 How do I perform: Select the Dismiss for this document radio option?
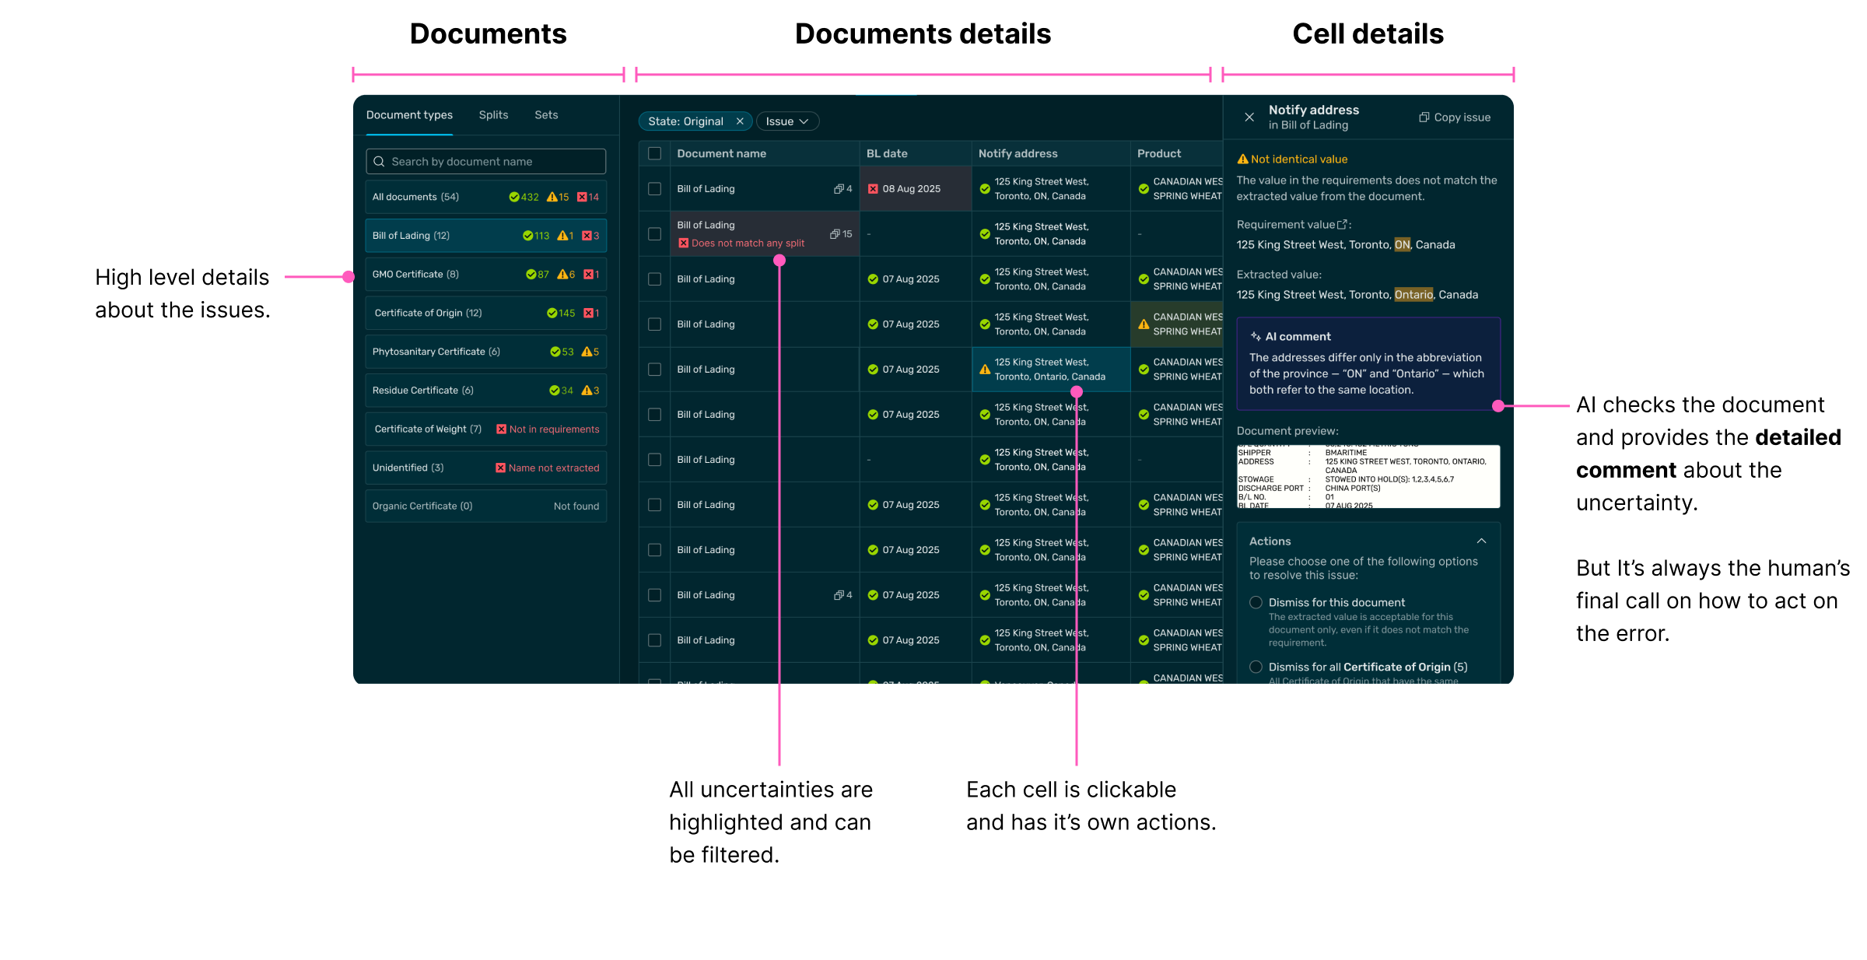click(x=1256, y=603)
